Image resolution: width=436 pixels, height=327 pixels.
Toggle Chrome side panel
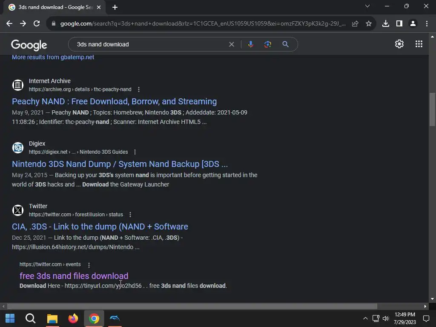(399, 24)
